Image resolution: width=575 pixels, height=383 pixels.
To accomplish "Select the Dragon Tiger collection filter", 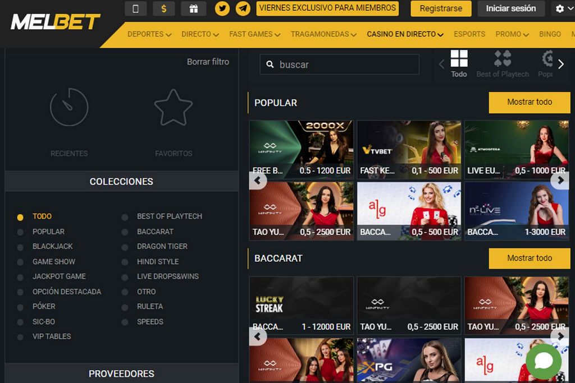I will pos(162,246).
